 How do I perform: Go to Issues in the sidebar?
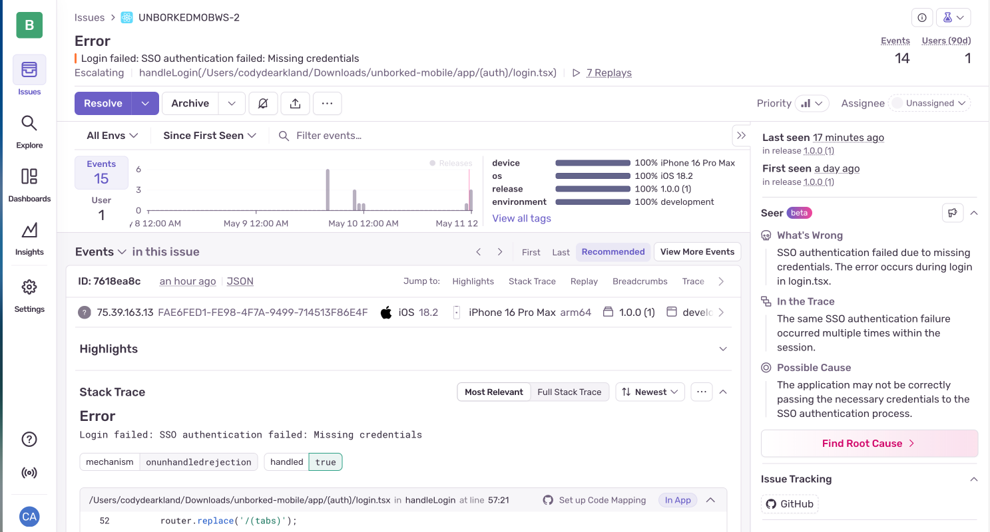pos(29,76)
